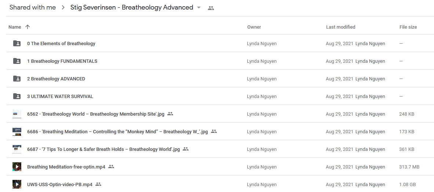Screen dimensions: 434x192
Task: Click shared folder icon for 1 Breatheology FUNDAMENTALS
Action: (x=17, y=61)
